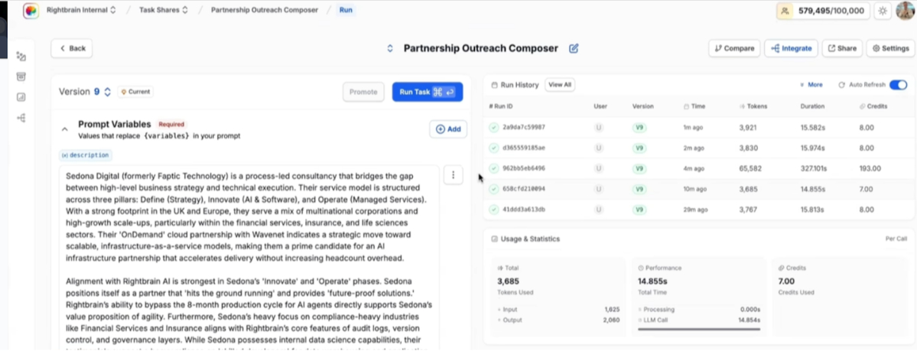Click the Run breadcrumb tab
Image resolution: width=917 pixels, height=351 pixels.
pos(346,11)
